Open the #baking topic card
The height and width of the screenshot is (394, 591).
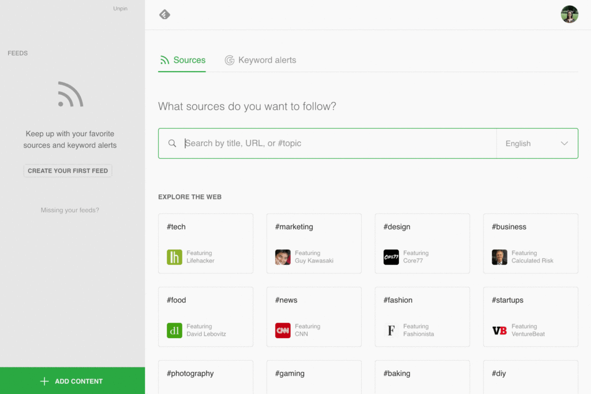coord(422,377)
